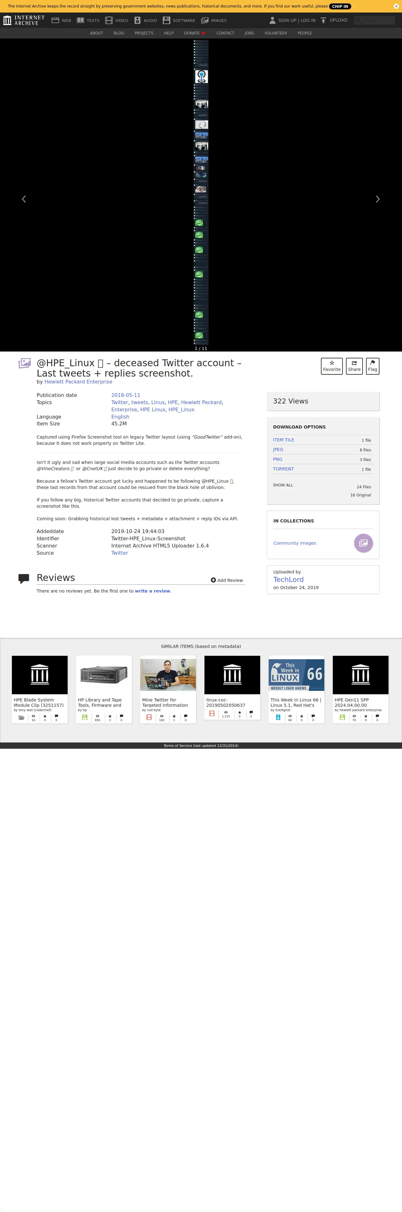
Task: Expand the PNG download option
Action: click(278, 459)
